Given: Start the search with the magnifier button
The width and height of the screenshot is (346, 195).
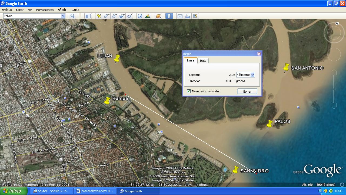Looking at the screenshot, I should [x=72, y=16].
